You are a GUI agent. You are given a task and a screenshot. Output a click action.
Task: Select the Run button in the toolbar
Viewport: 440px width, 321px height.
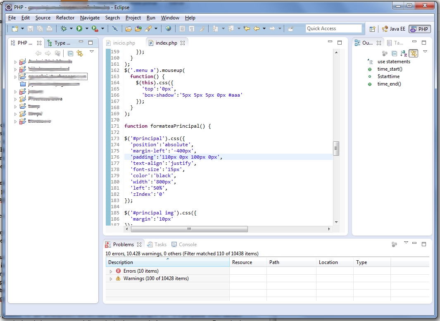point(79,29)
